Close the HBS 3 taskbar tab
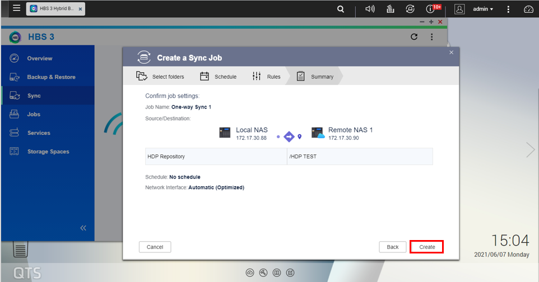The width and height of the screenshot is (539, 282). point(80,10)
